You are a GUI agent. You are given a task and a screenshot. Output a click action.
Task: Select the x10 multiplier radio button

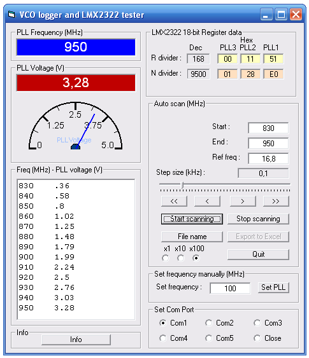coord(181,258)
